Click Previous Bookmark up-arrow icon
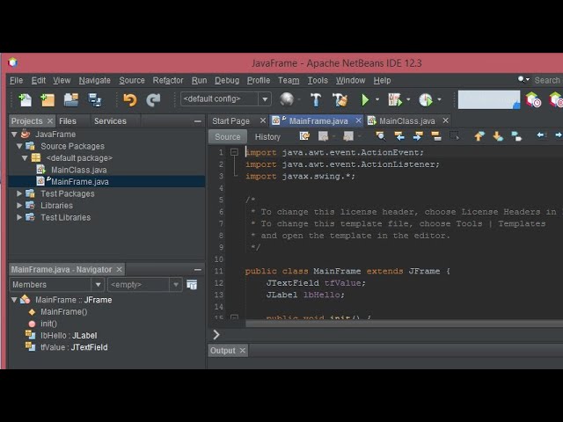 click(479, 136)
